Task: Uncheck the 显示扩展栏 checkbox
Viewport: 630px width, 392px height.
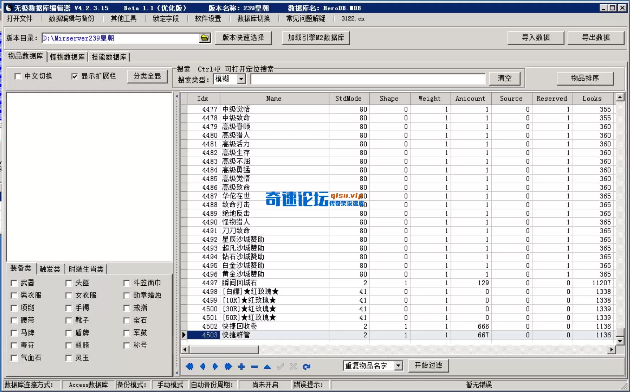Action: (75, 76)
